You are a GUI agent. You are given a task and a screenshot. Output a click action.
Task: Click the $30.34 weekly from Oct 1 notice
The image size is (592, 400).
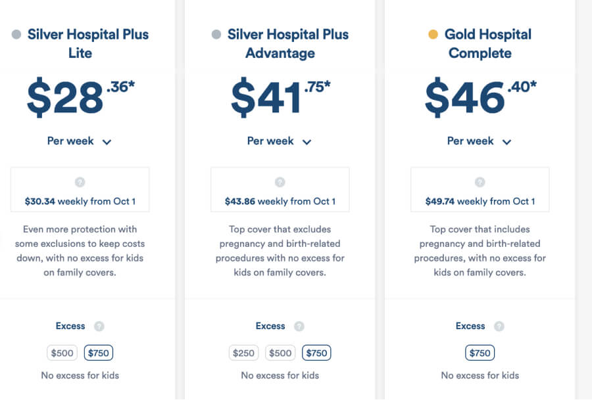coord(80,201)
